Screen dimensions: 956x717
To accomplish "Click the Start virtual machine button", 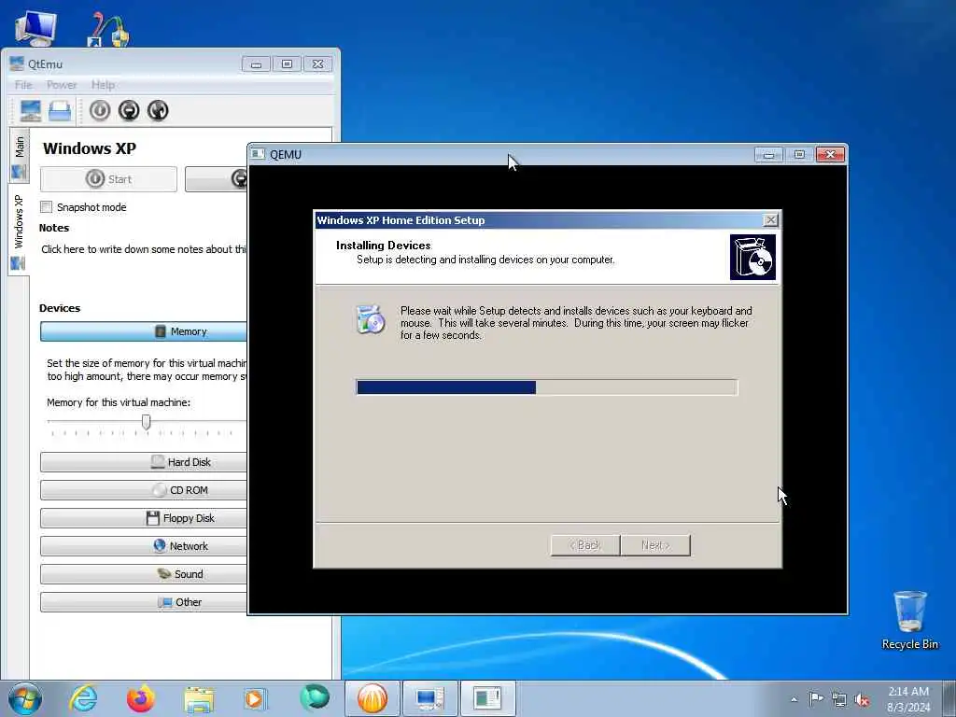I will pyautogui.click(x=108, y=179).
